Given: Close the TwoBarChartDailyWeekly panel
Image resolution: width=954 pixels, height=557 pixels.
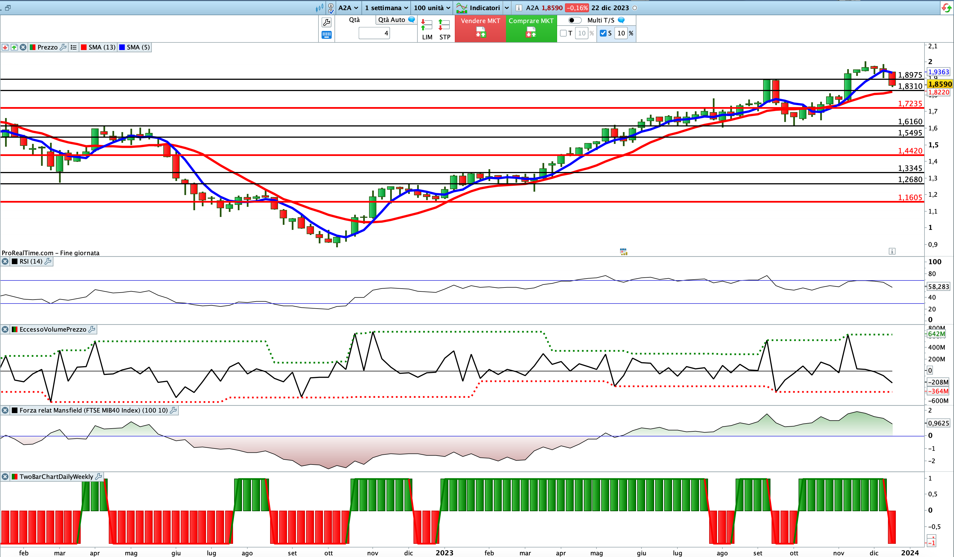Looking at the screenshot, I should coord(5,477).
